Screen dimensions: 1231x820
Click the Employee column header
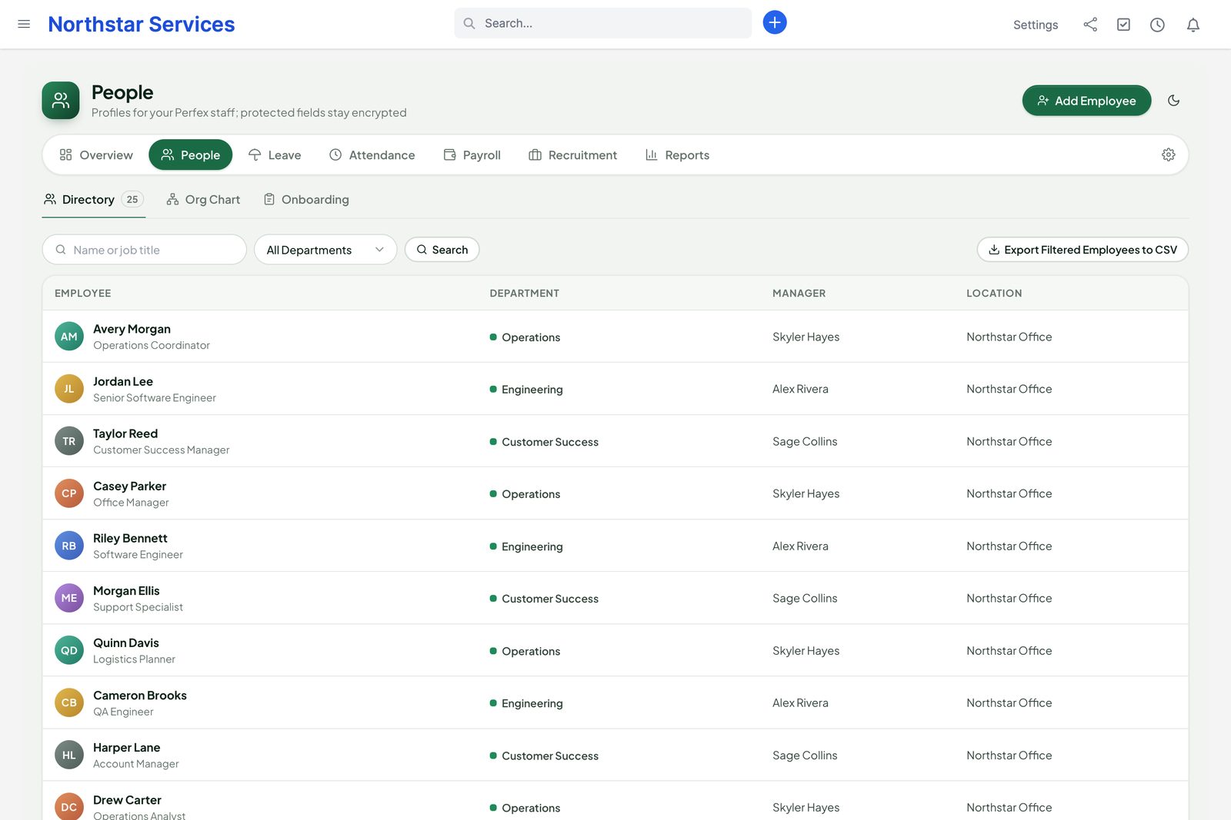[x=83, y=294]
